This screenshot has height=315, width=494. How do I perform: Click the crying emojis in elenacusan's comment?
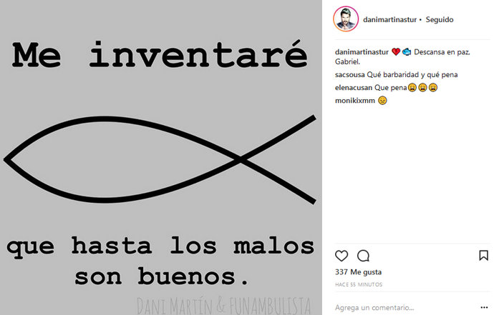pos(422,87)
